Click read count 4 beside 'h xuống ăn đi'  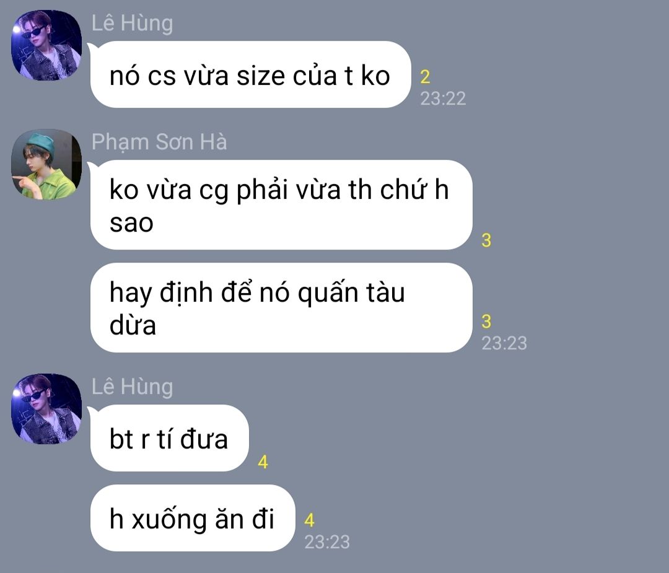309,520
